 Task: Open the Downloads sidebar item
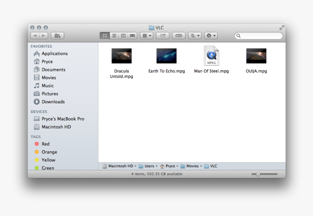coord(52,102)
